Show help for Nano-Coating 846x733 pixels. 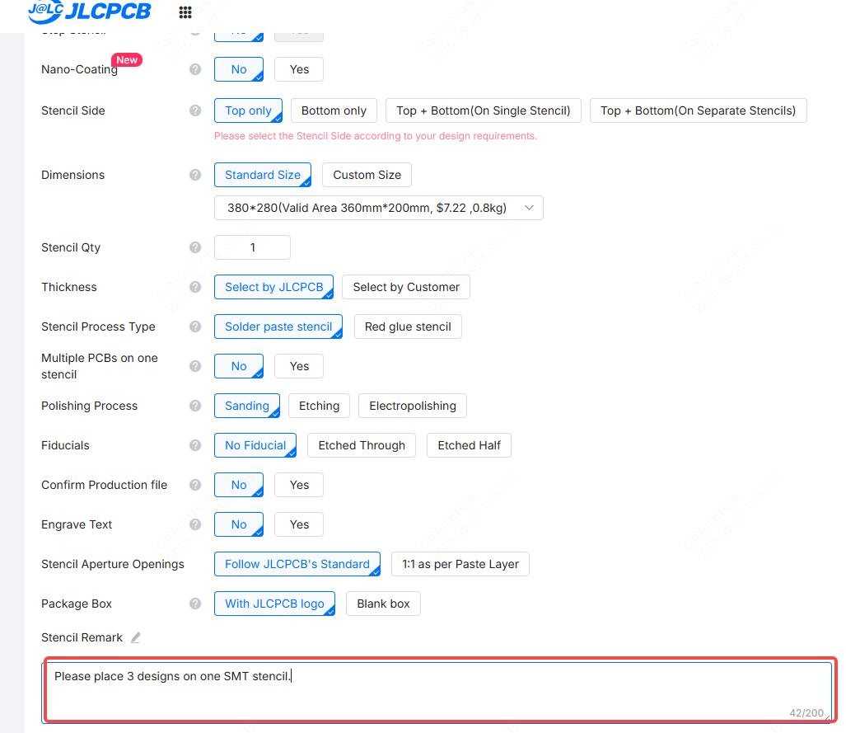tap(195, 70)
